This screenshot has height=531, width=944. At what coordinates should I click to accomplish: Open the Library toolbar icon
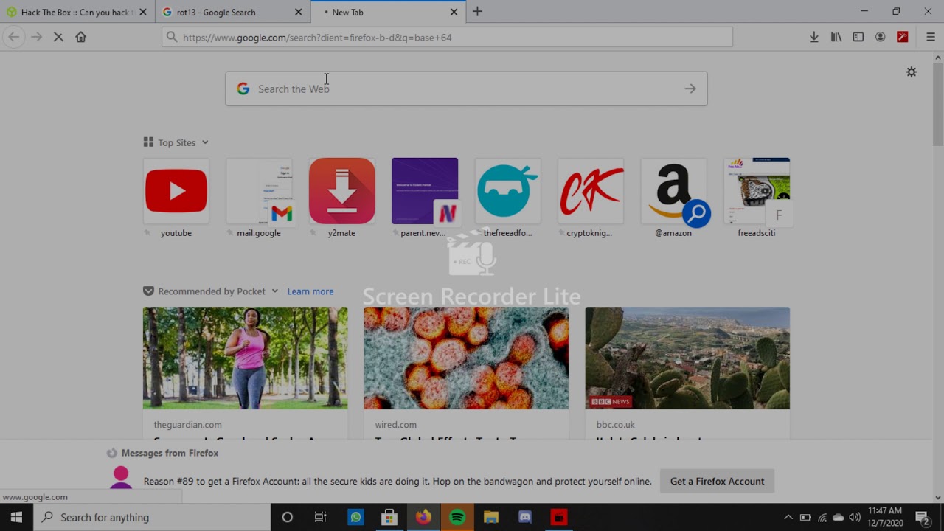click(x=836, y=37)
